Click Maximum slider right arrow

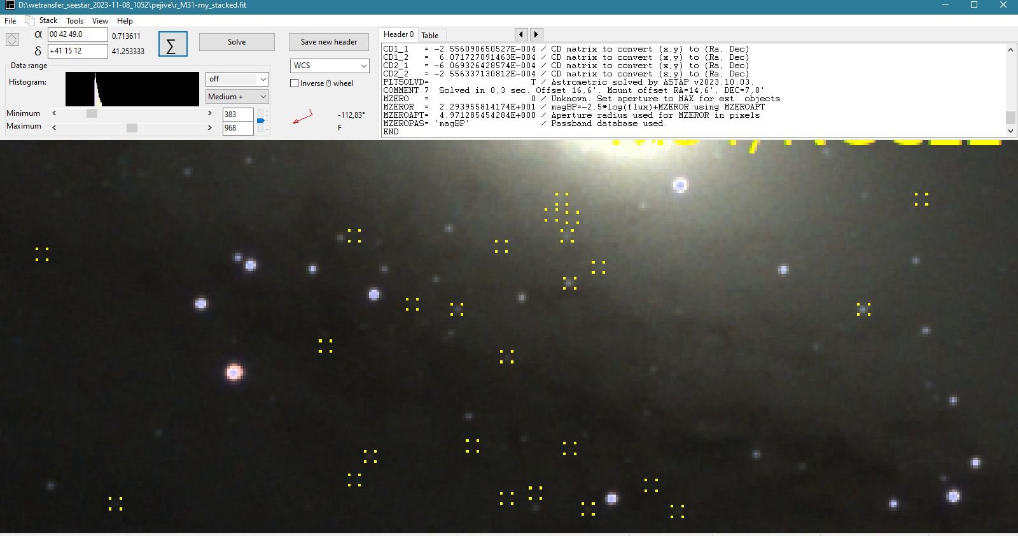pyautogui.click(x=210, y=127)
